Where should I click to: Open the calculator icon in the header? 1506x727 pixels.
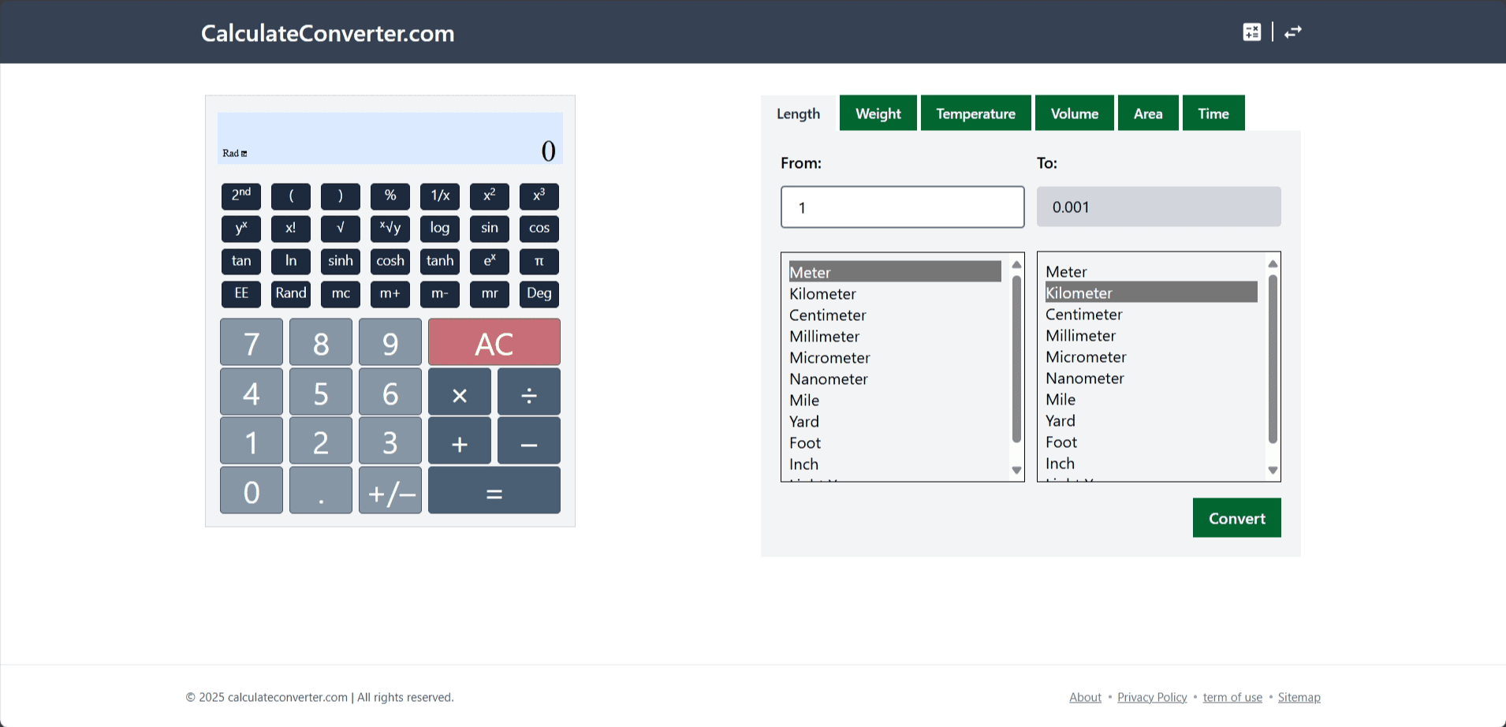point(1252,32)
